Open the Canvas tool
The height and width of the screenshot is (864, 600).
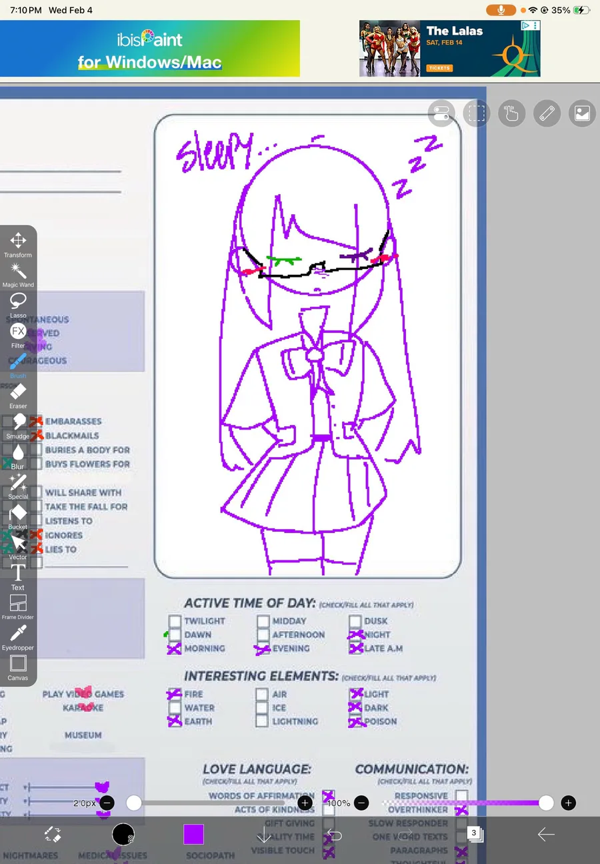[x=18, y=667]
